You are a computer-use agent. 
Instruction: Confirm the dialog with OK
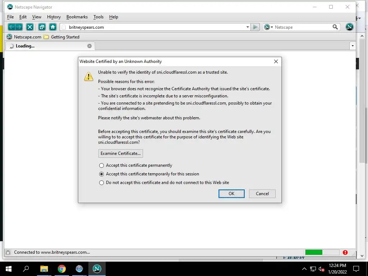(231, 194)
